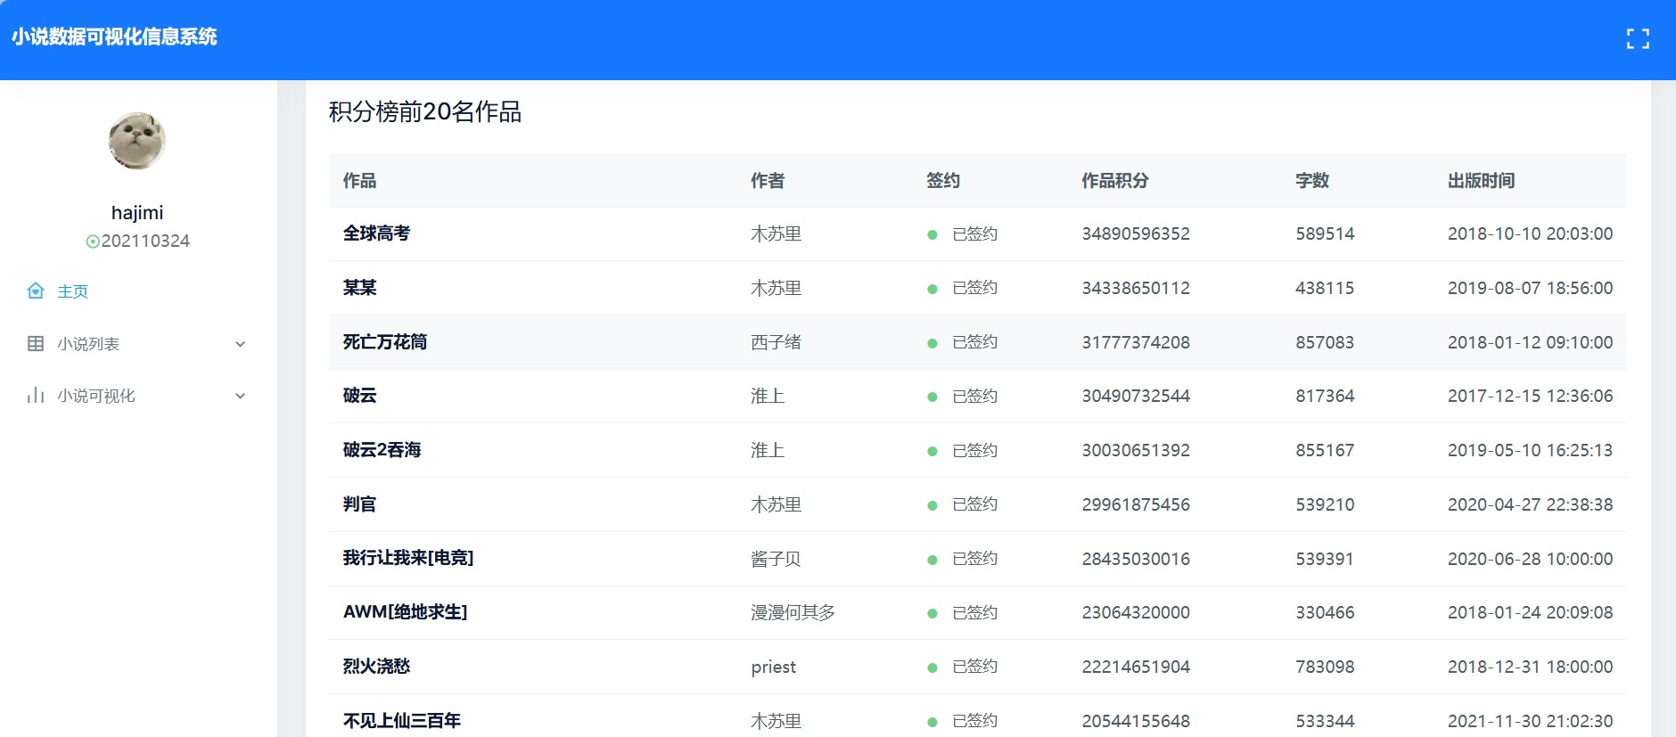Toggle fullscreen mode icon
The width and height of the screenshot is (1676, 737).
1638,38
